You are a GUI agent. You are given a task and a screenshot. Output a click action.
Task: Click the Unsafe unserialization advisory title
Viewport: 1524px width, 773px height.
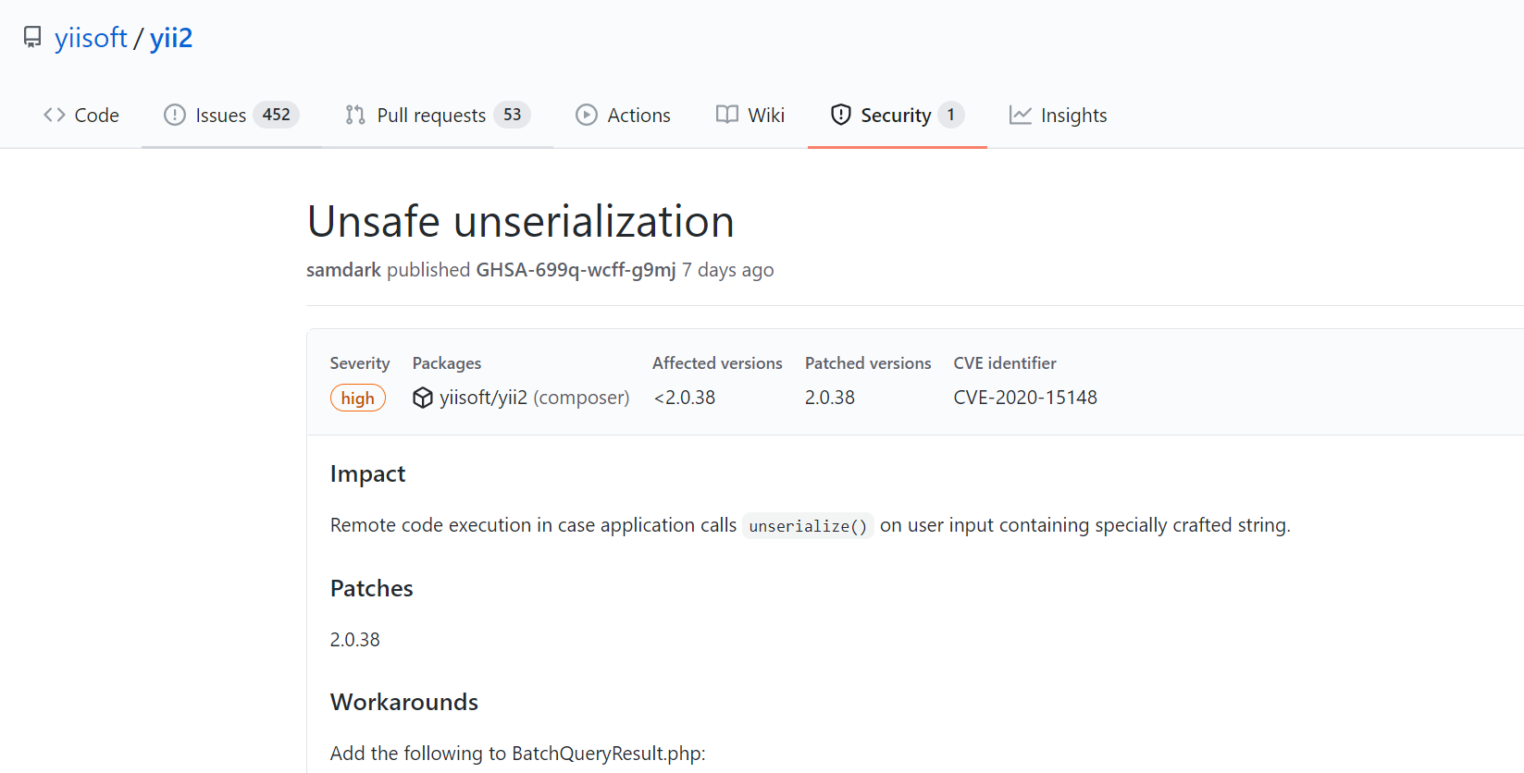(x=521, y=222)
